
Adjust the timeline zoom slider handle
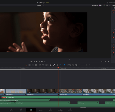(86, 65)
